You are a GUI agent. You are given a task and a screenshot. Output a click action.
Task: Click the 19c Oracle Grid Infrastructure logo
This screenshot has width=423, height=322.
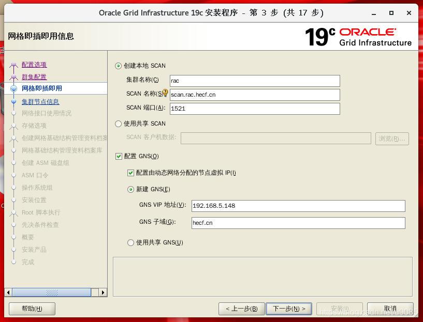coord(358,37)
